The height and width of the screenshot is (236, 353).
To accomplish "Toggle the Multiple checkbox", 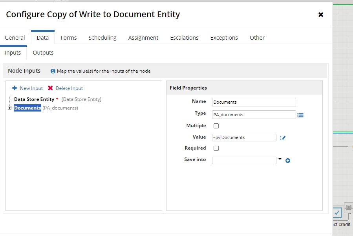I will coord(216,126).
